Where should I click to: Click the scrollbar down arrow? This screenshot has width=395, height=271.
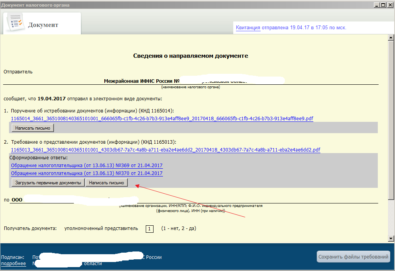coord(390,238)
